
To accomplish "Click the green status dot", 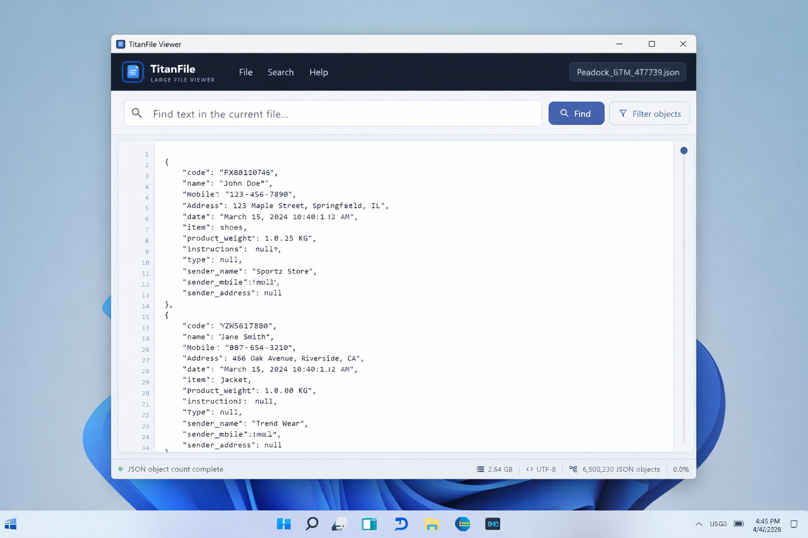I will [x=120, y=469].
